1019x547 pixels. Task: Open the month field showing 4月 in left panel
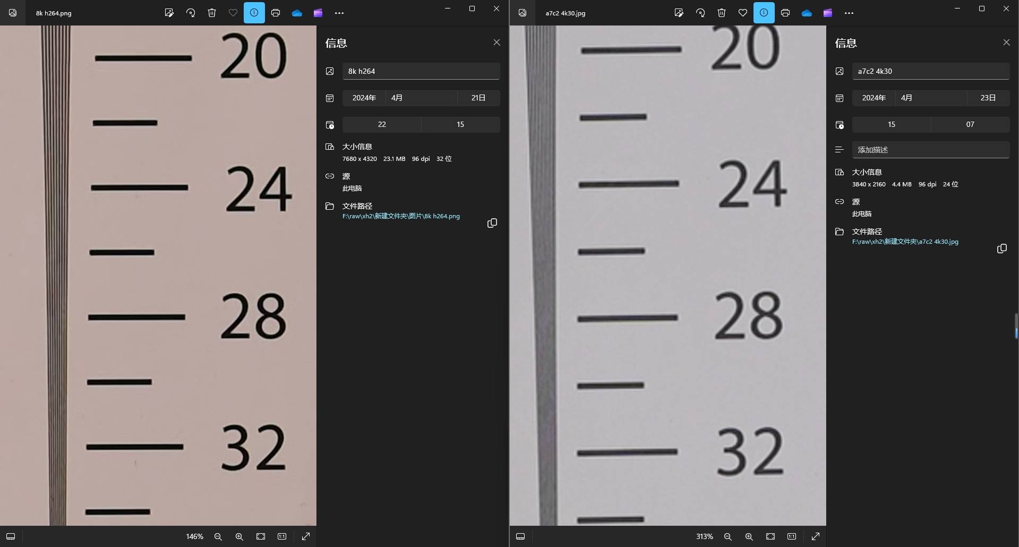(x=421, y=98)
